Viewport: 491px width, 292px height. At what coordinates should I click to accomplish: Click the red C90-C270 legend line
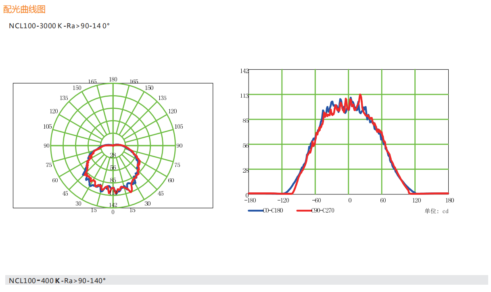303,211
